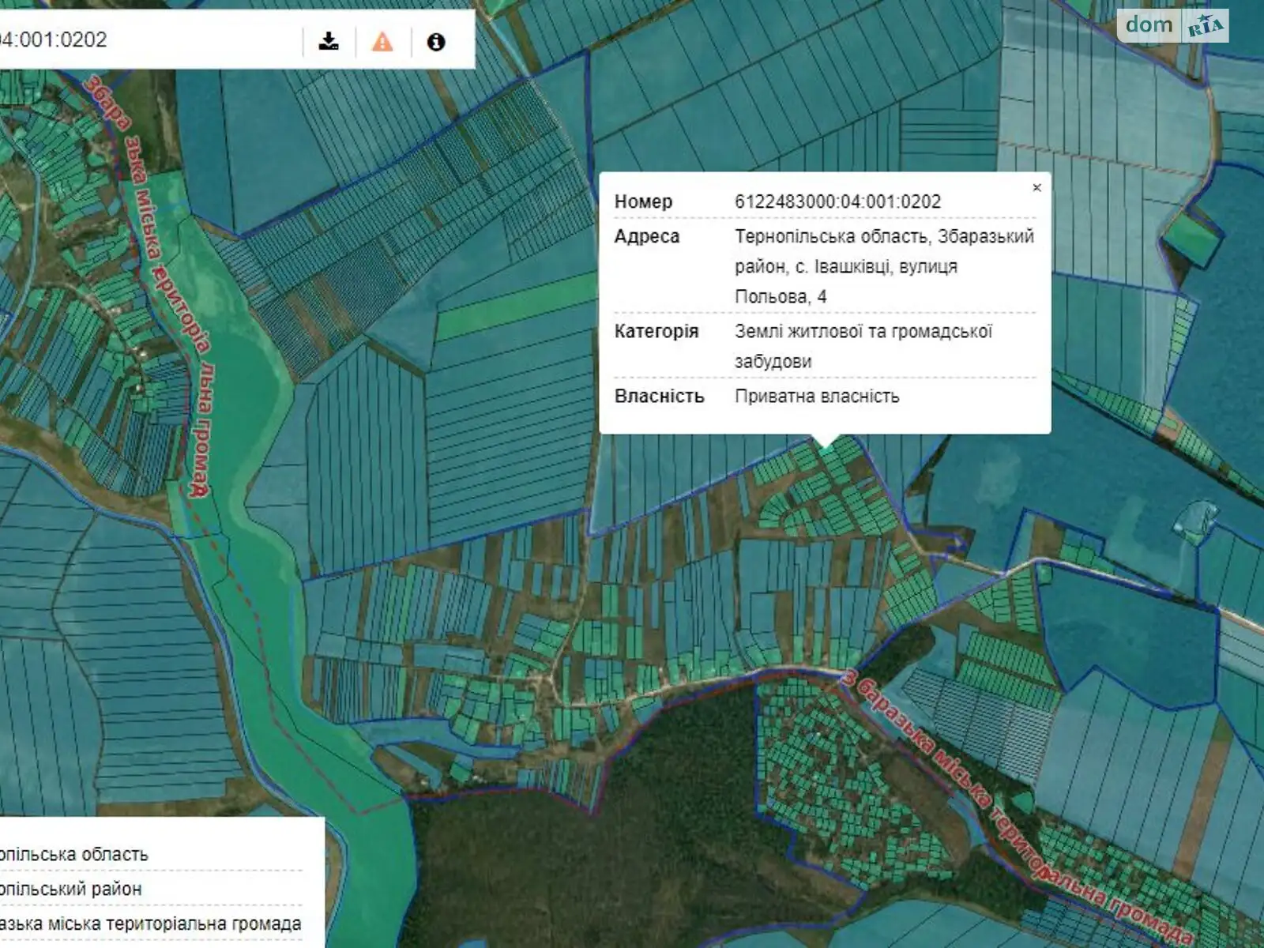
Task: Click the dom.ria logo watermark
Action: pos(1172,25)
